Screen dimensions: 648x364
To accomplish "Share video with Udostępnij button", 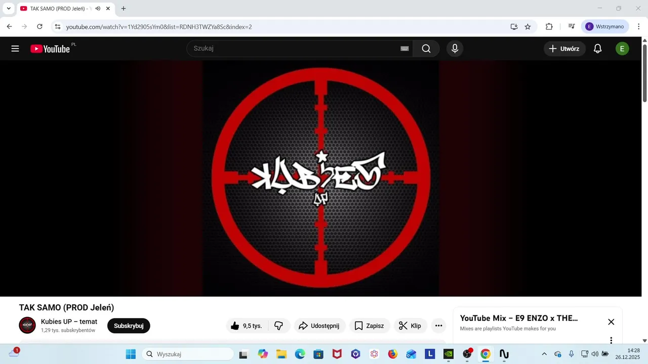I will [x=319, y=326].
